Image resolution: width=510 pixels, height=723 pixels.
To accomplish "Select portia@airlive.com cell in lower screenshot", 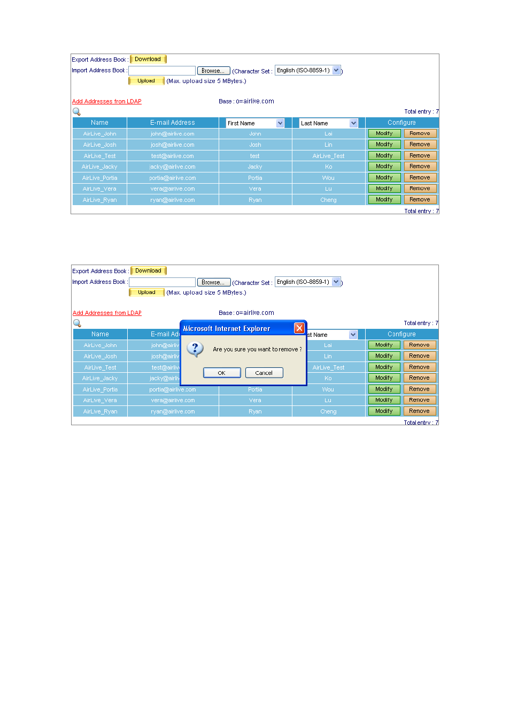I will pos(173,389).
